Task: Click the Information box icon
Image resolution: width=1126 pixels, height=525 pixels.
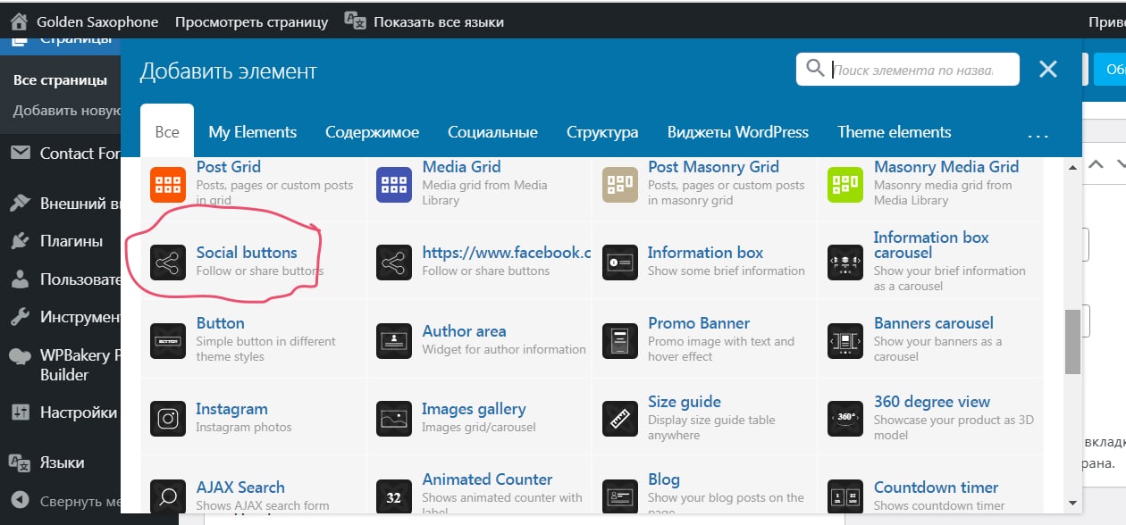Action: (619, 262)
